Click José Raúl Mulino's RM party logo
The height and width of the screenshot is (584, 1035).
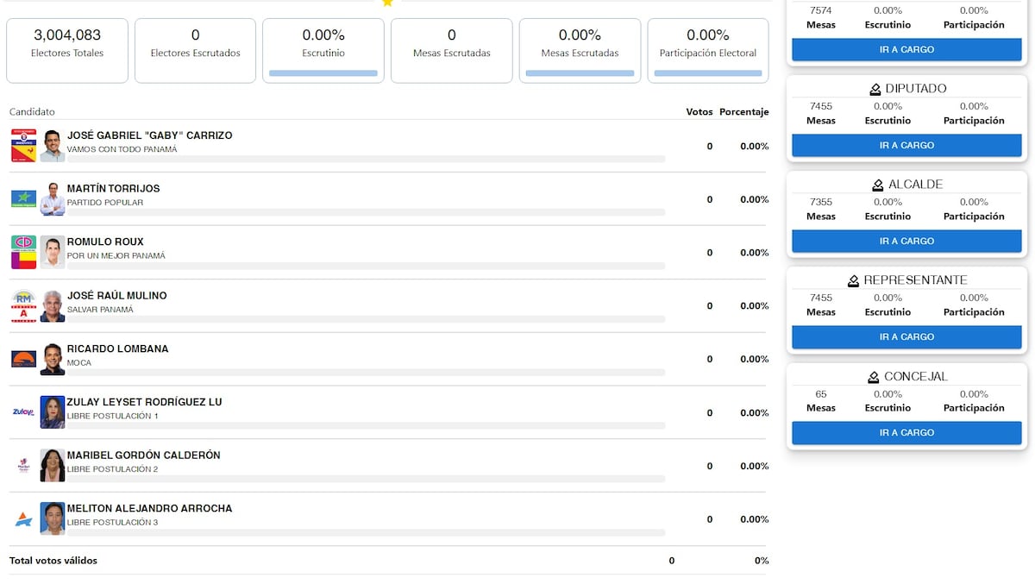[23, 306]
